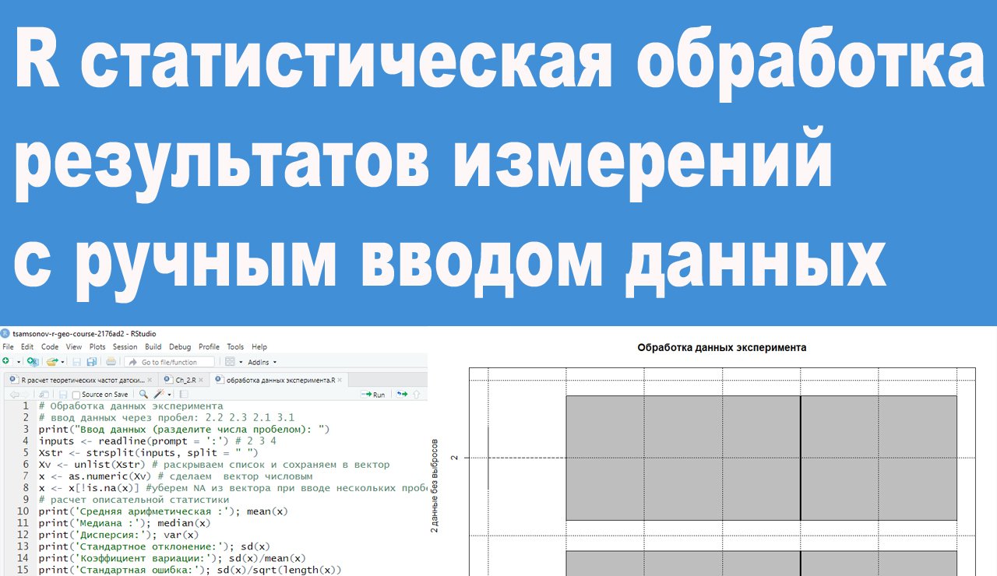Click line 5 'Xstr <- strsplit' code
This screenshot has height=576, width=997.
(147, 452)
